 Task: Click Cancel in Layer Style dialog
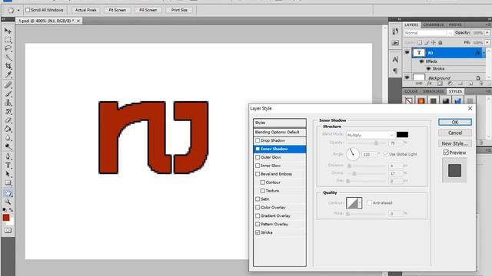coord(455,133)
